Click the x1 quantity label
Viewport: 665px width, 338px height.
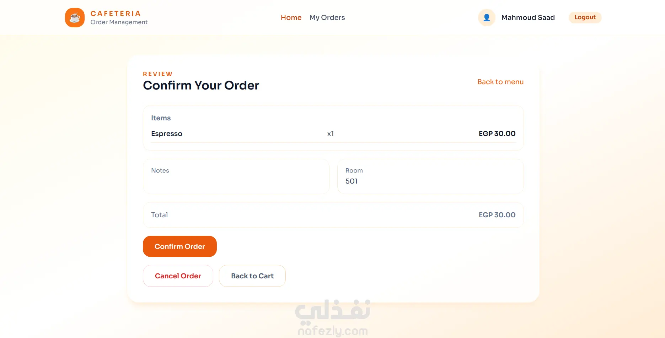point(330,133)
